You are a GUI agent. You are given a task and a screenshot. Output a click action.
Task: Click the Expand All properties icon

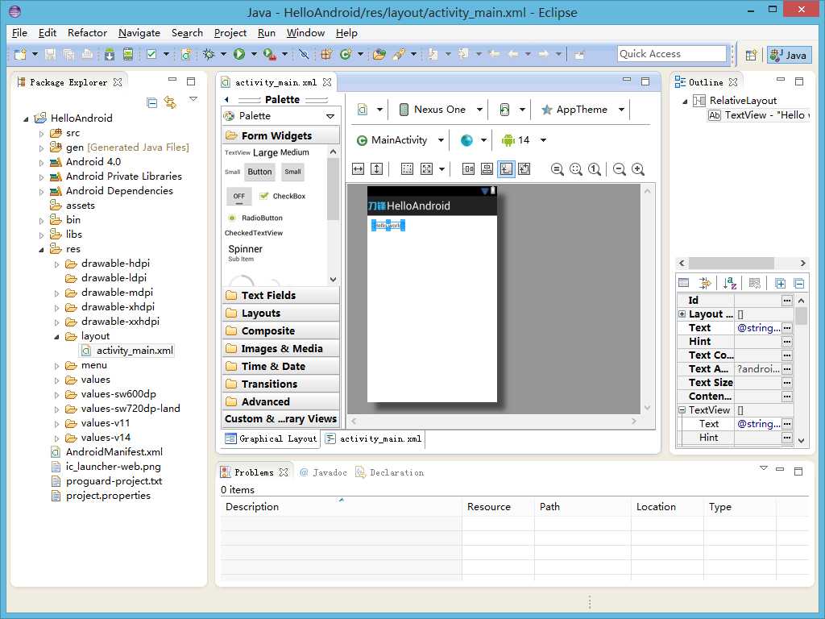point(780,283)
